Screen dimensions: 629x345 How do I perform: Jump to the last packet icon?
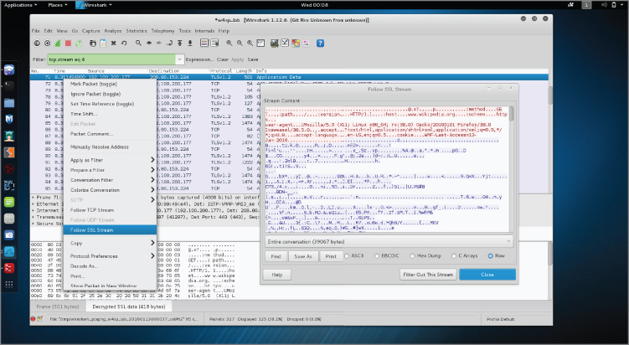click(190, 44)
